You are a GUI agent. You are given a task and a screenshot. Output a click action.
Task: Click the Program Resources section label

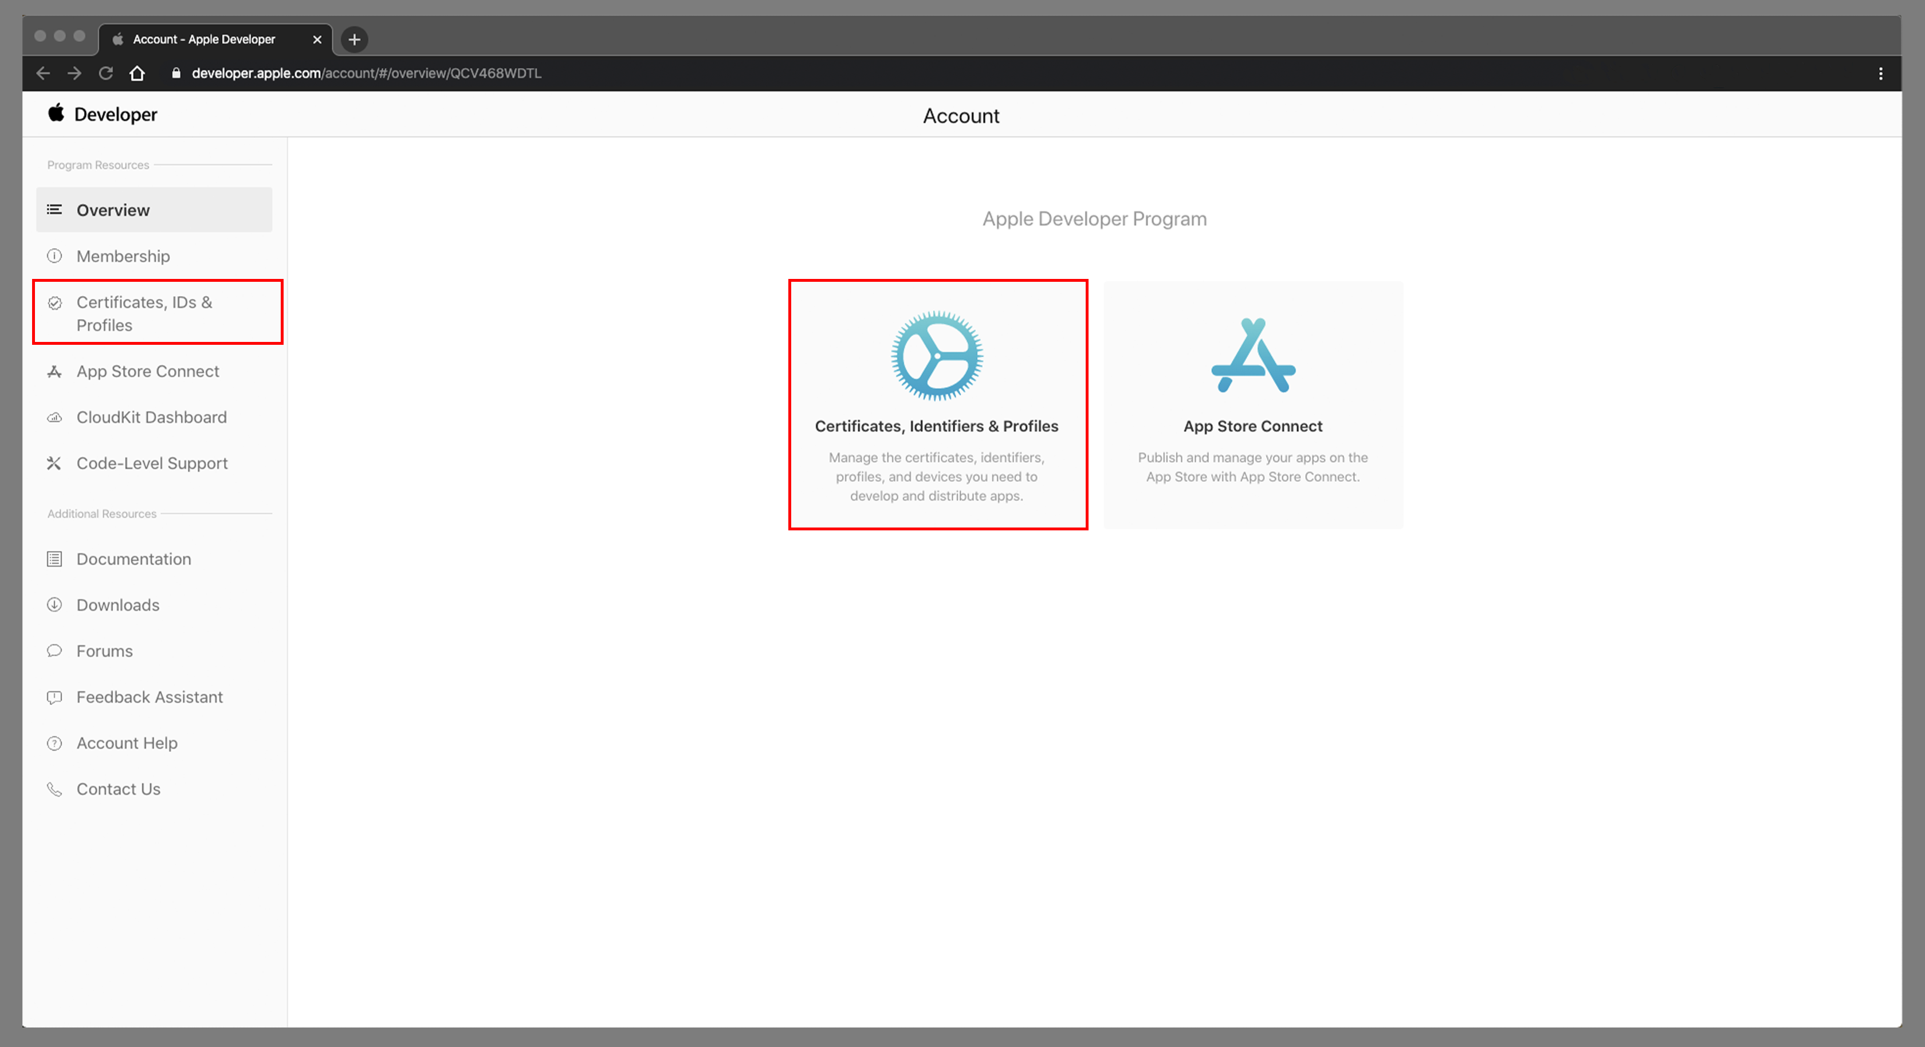[x=98, y=165]
